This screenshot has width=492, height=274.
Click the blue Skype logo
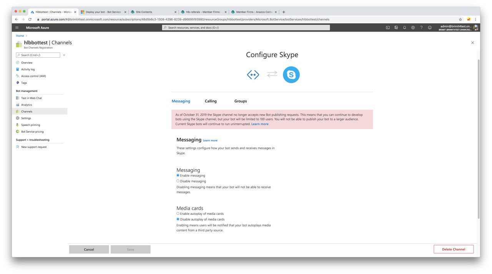coord(291,75)
